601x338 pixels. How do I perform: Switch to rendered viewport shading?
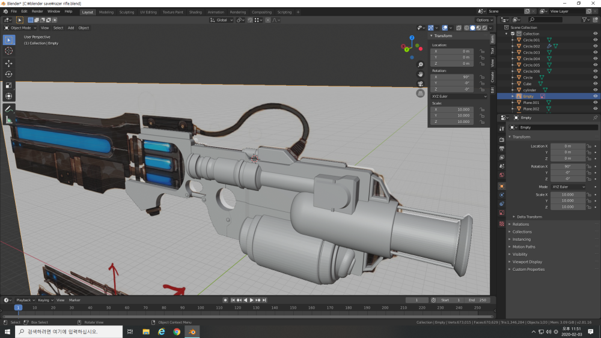485,28
